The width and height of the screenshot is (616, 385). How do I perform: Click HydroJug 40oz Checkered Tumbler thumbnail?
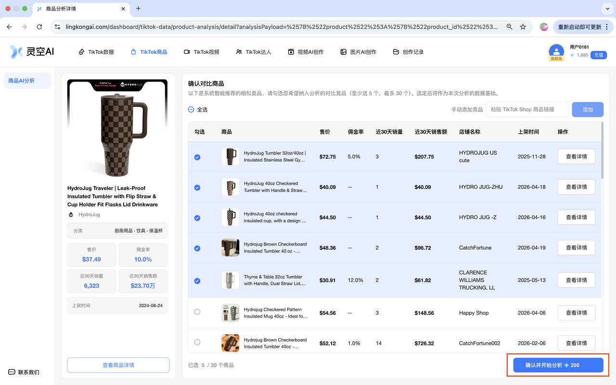point(230,187)
